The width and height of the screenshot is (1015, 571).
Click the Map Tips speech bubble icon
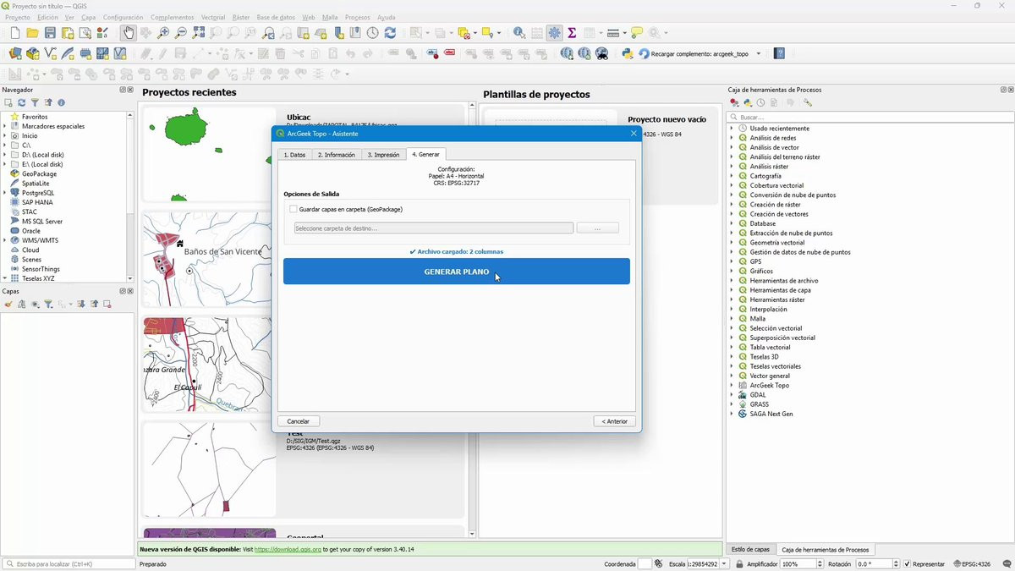[637, 33]
